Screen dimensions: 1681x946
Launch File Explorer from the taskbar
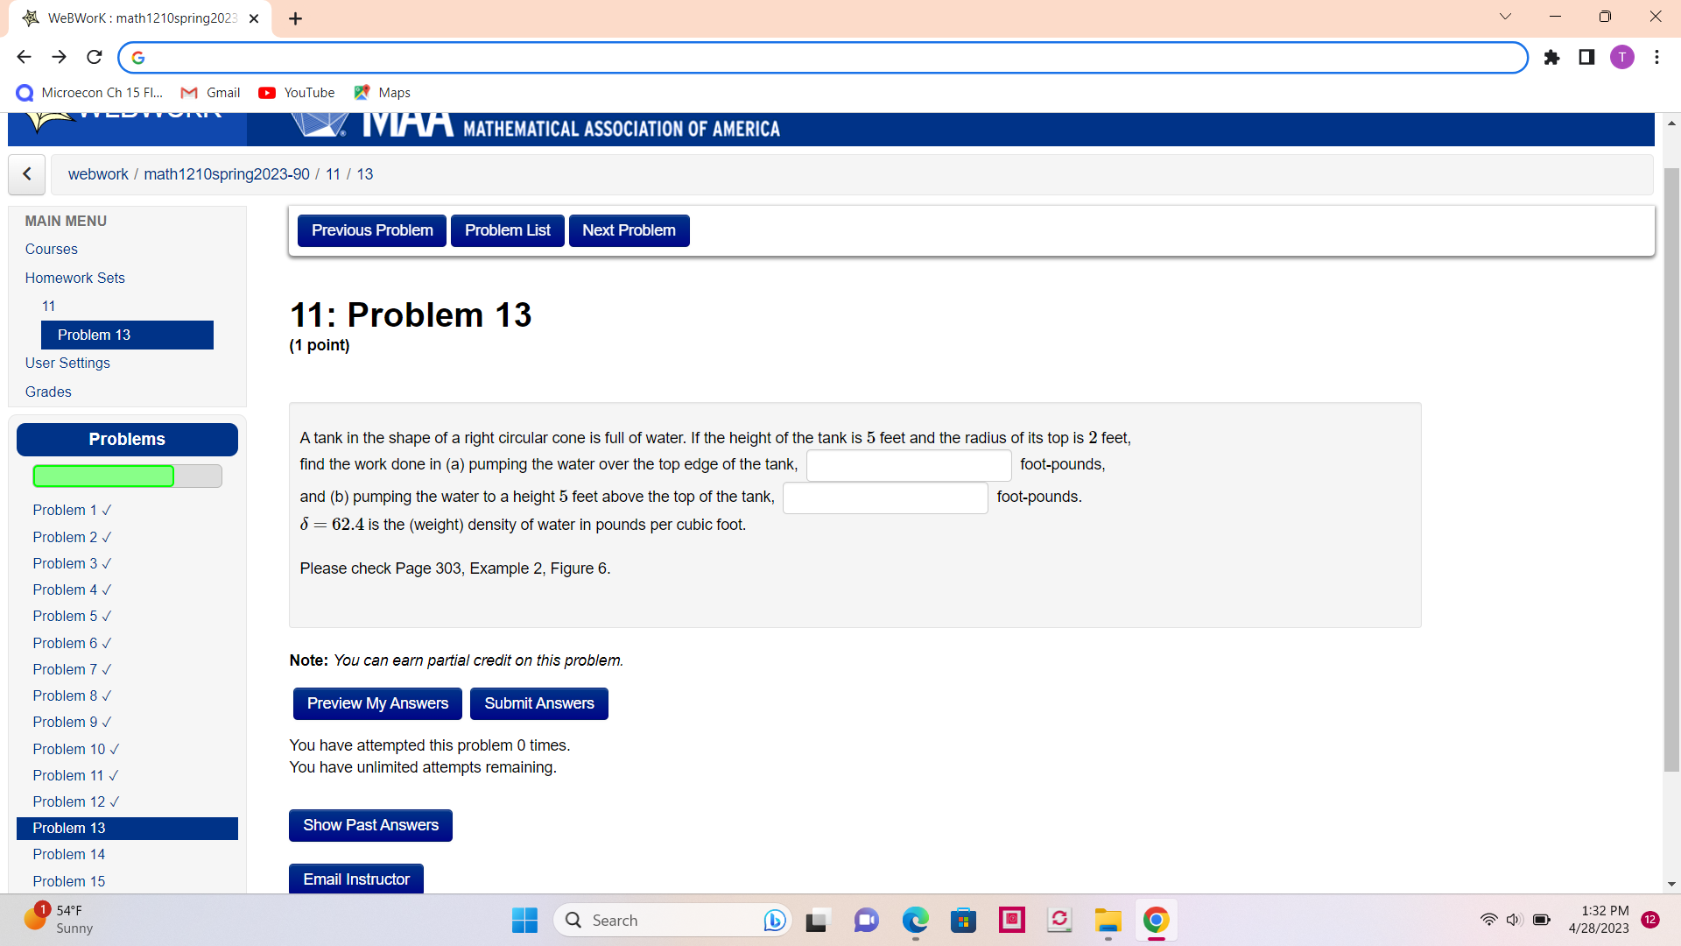(x=1108, y=921)
